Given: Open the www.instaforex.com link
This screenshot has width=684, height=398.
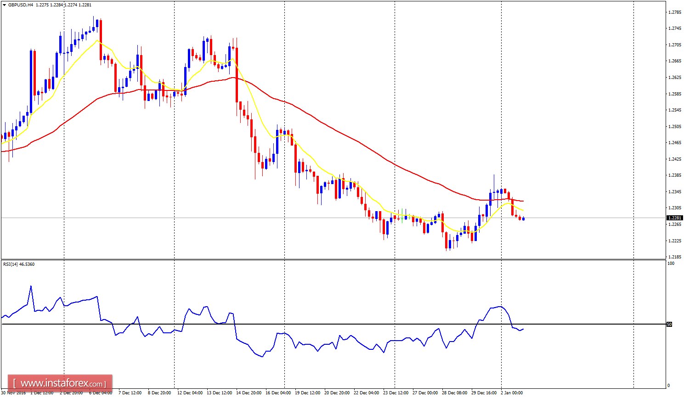Looking at the screenshot, I should point(59,382).
